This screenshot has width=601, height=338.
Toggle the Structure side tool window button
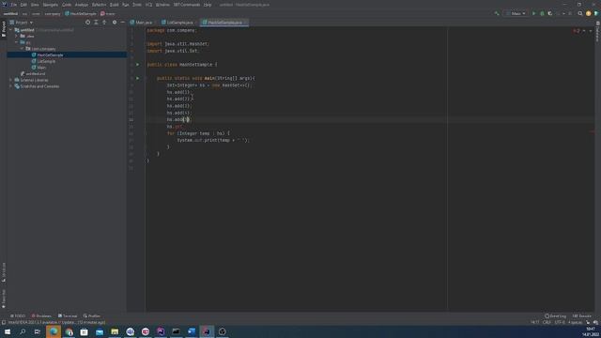(x=4, y=272)
